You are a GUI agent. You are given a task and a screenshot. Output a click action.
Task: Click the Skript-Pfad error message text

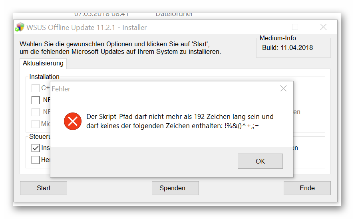pos(180,121)
